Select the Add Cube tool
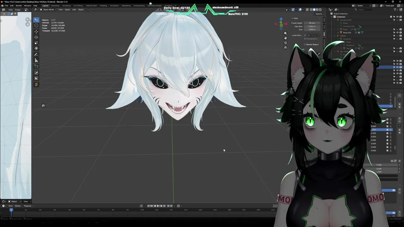The image size is (404, 227). pos(36,67)
